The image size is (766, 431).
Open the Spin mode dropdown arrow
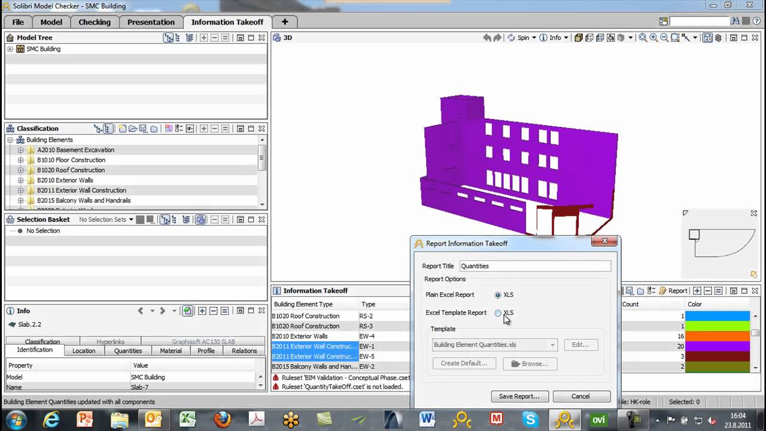tap(534, 38)
